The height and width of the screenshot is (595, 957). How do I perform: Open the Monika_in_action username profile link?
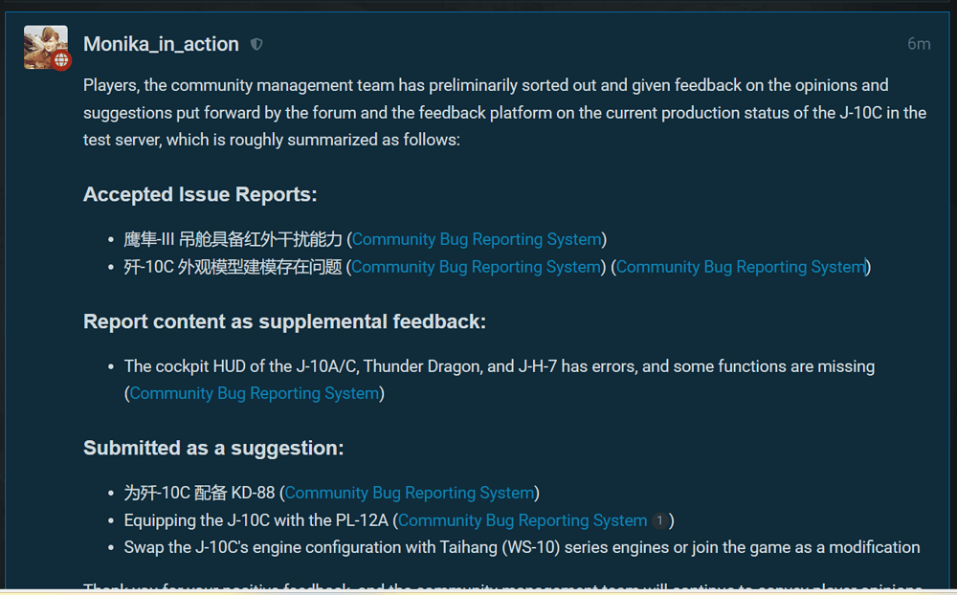[161, 44]
